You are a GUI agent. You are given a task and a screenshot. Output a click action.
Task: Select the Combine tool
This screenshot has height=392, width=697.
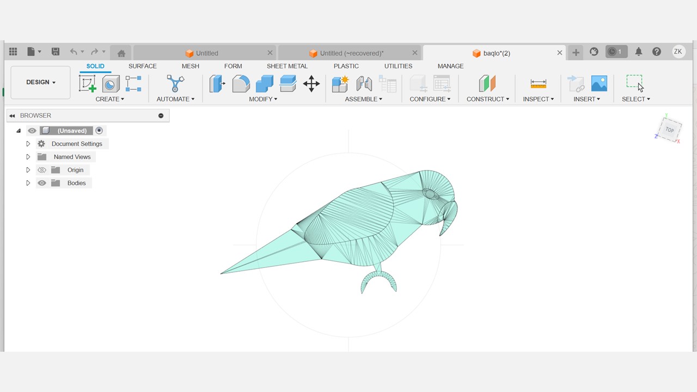coord(265,83)
